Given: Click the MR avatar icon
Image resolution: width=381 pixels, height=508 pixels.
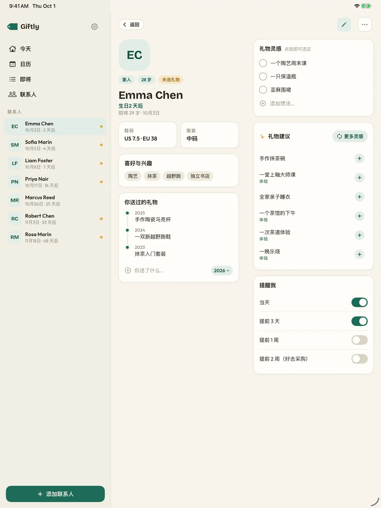Looking at the screenshot, I should coord(15,200).
